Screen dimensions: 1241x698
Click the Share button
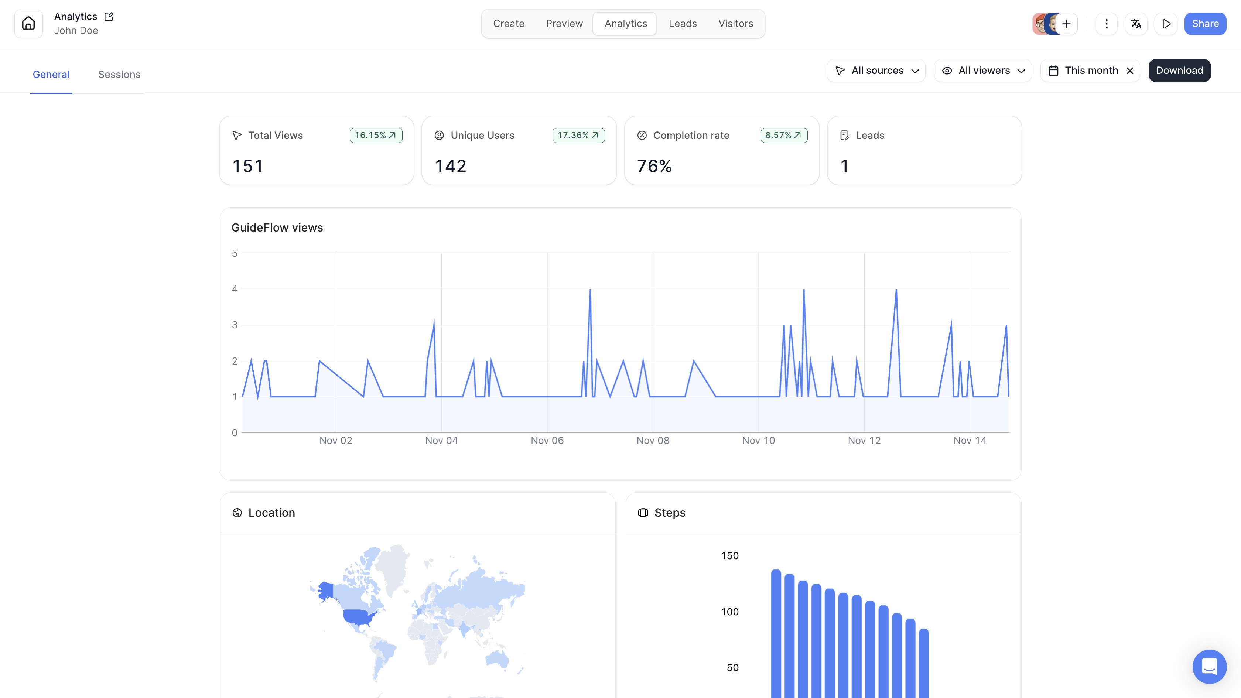pyautogui.click(x=1205, y=24)
